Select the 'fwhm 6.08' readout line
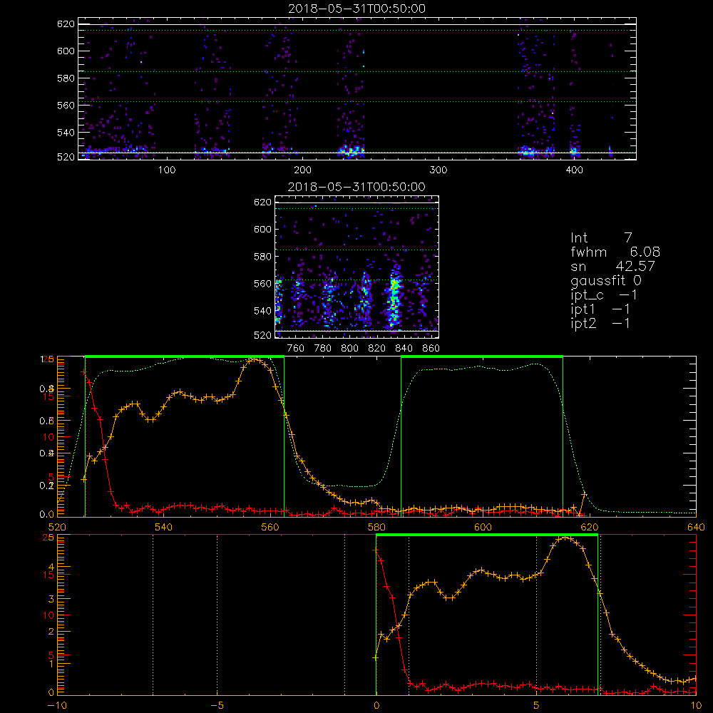 [615, 252]
